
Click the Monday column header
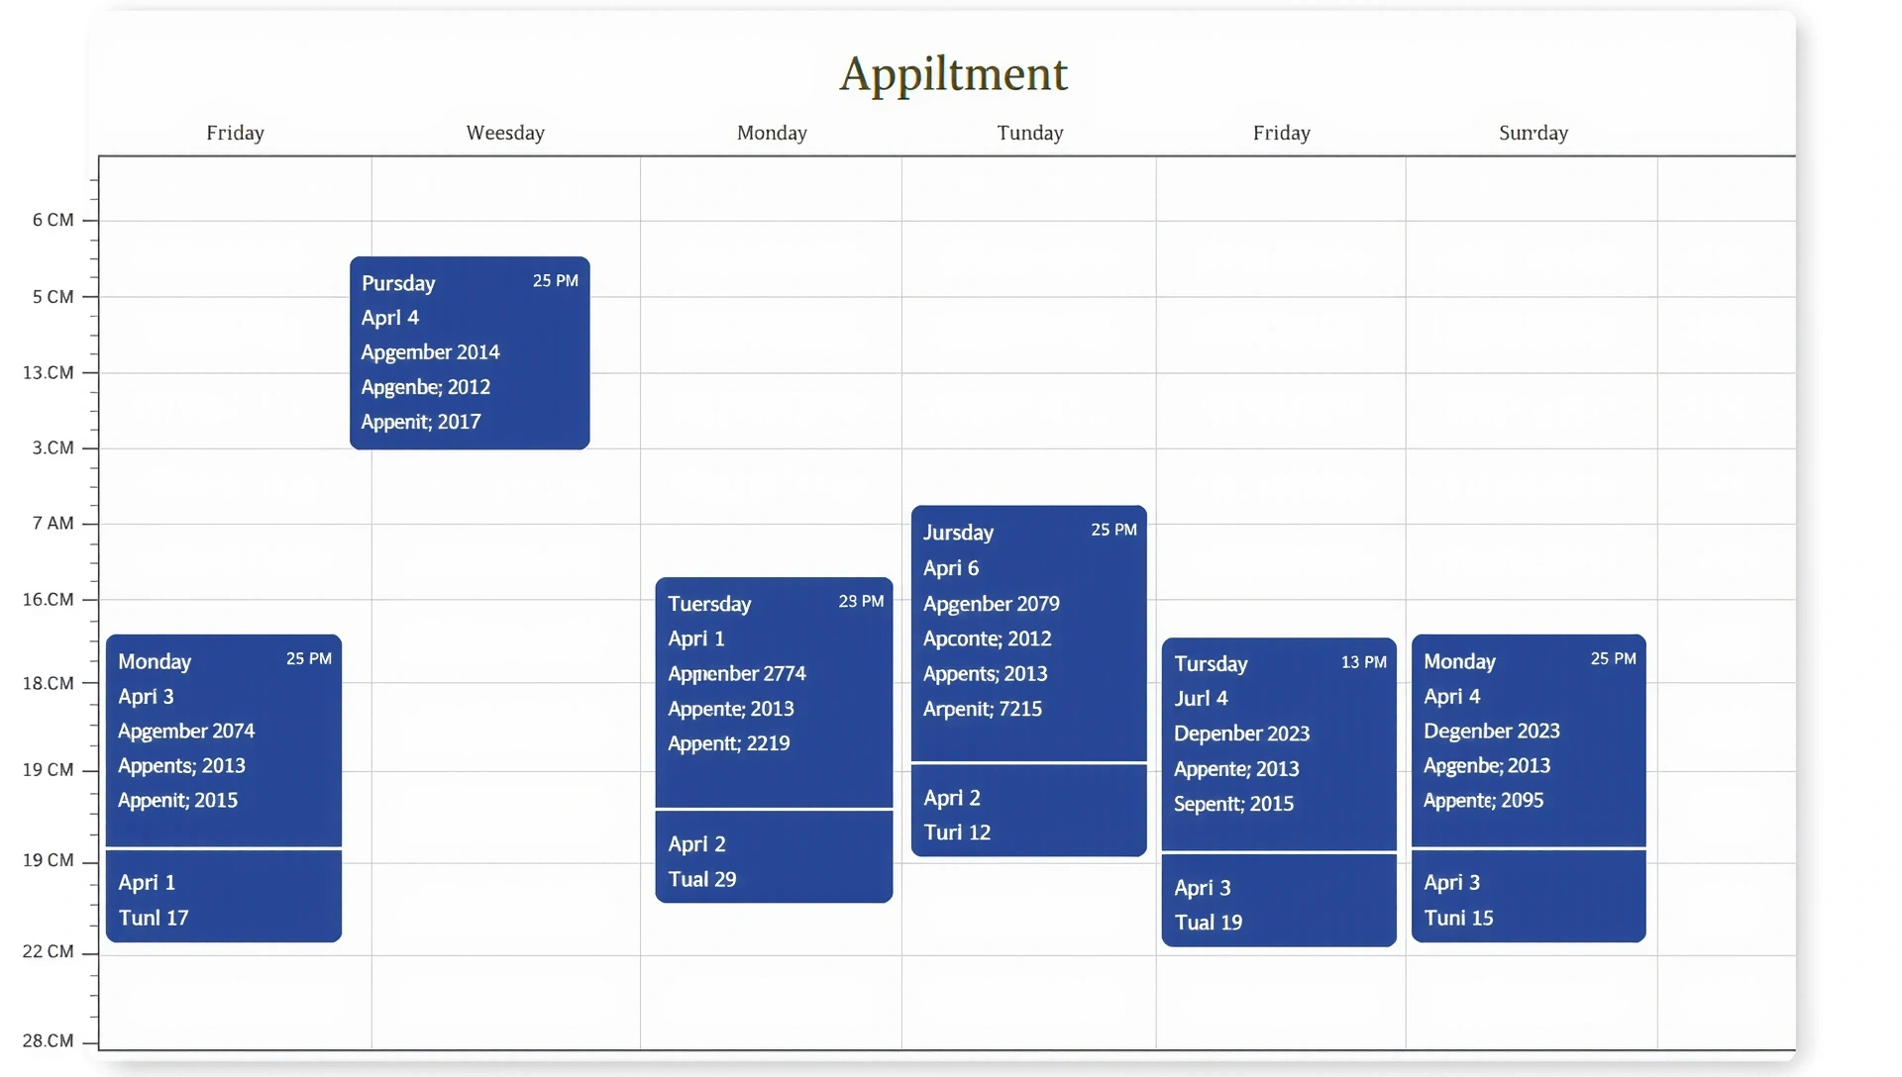click(x=772, y=133)
